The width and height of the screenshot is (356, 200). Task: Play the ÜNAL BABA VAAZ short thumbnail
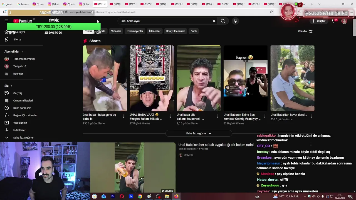(152, 78)
